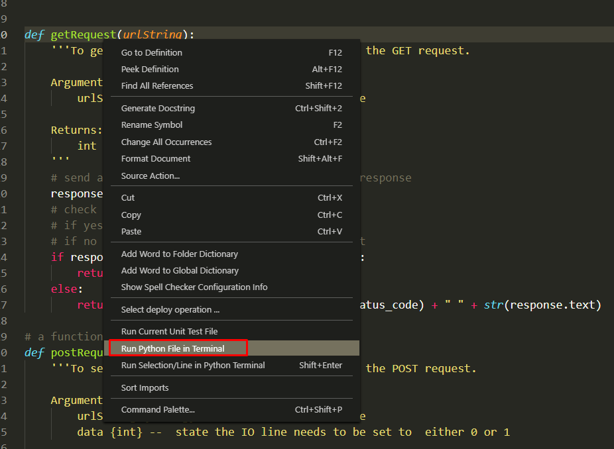Select "Format Document"
The width and height of the screenshot is (614, 449).
[156, 158]
